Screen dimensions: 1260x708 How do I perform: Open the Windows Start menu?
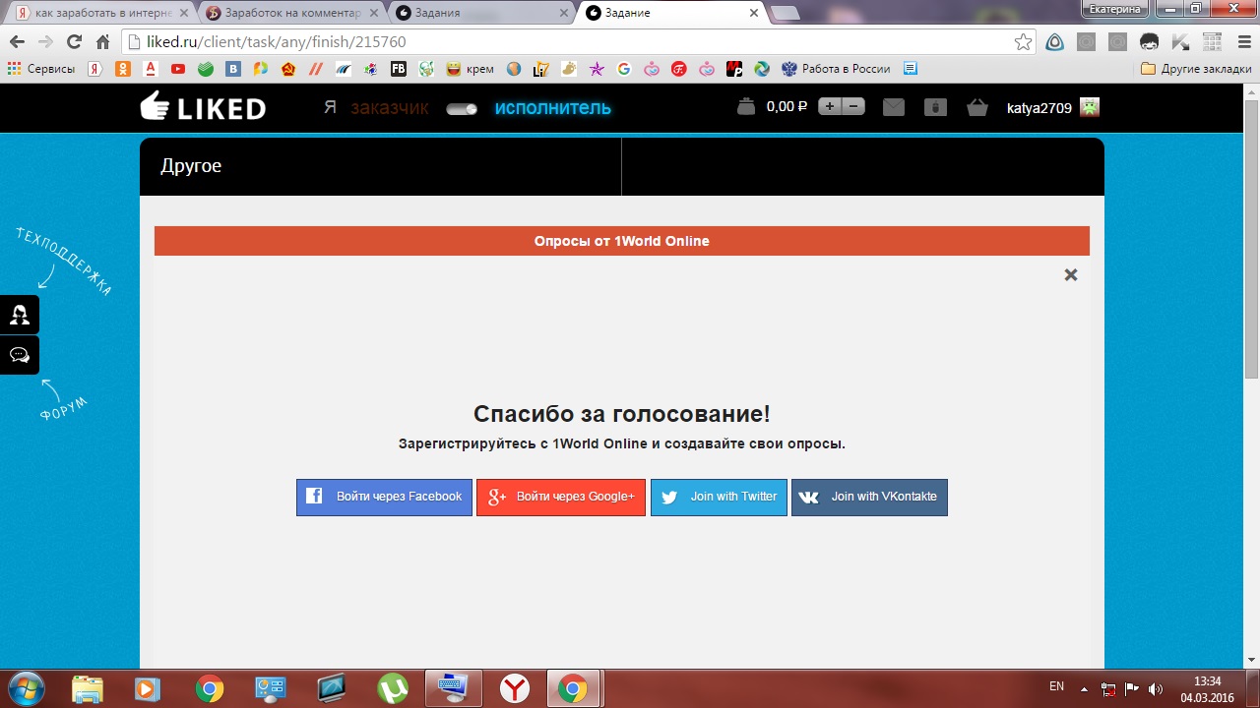pyautogui.click(x=25, y=688)
